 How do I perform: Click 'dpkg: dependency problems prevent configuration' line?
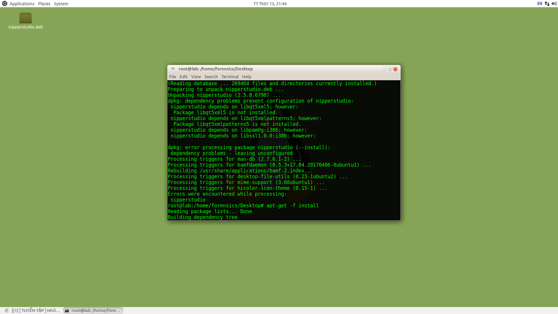click(x=260, y=101)
